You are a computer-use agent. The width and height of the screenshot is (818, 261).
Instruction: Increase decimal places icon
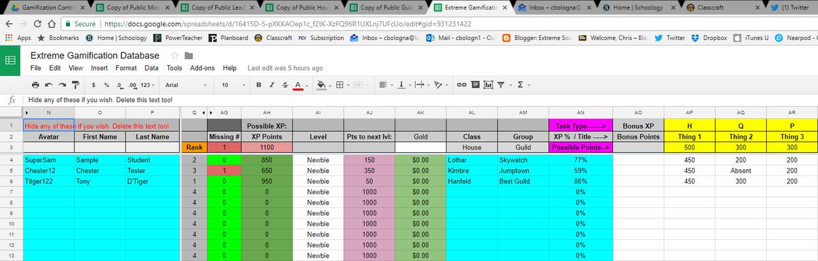click(134, 85)
